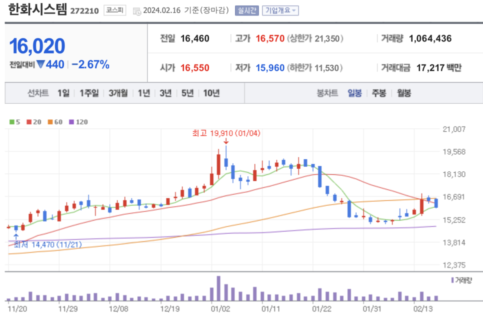Switch to the 일봉 candlestick chart
The height and width of the screenshot is (317, 483).
(354, 93)
